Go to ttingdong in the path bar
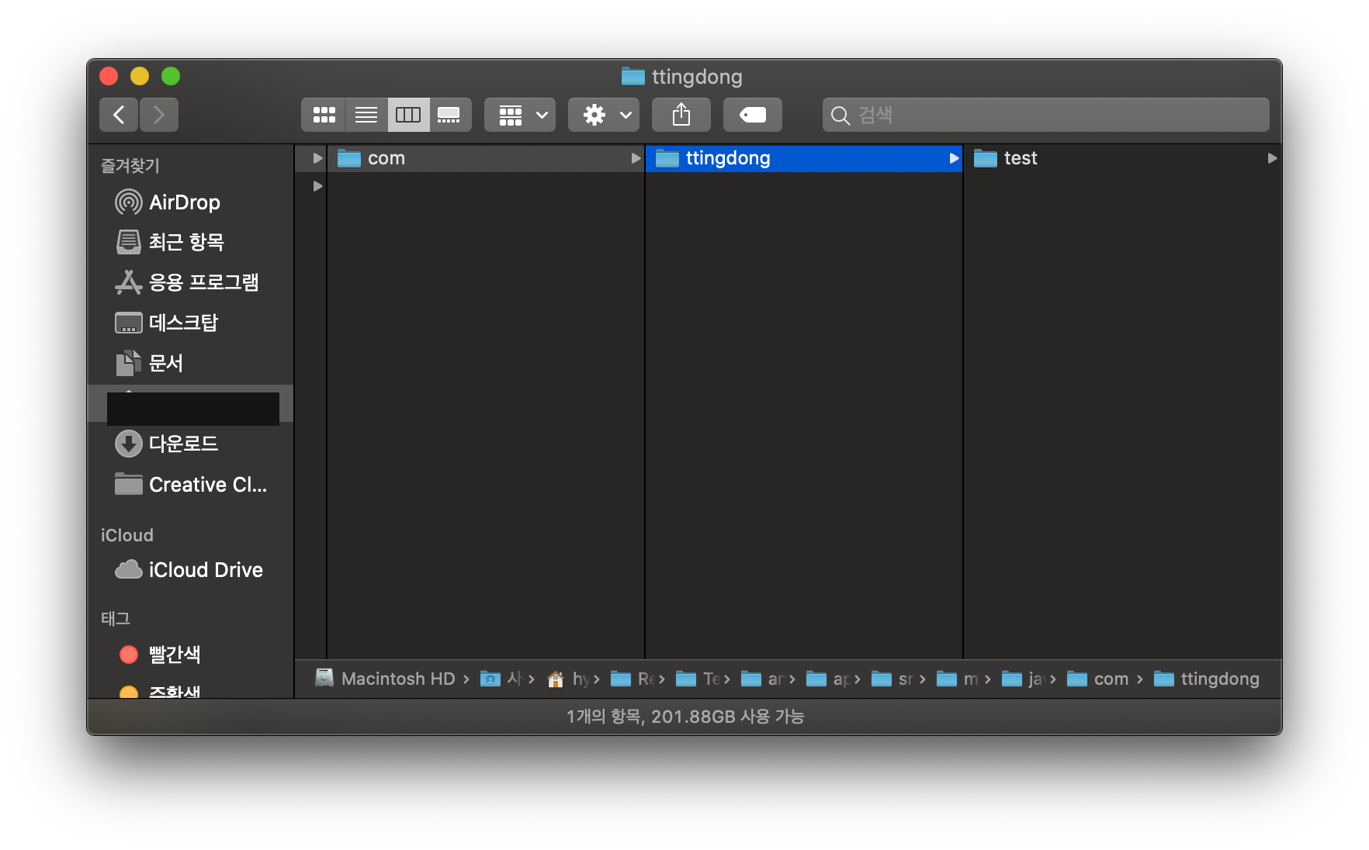 (1207, 679)
